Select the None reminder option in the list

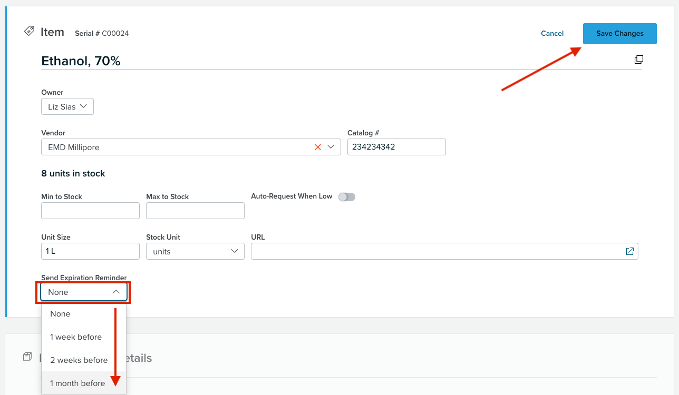click(84, 314)
